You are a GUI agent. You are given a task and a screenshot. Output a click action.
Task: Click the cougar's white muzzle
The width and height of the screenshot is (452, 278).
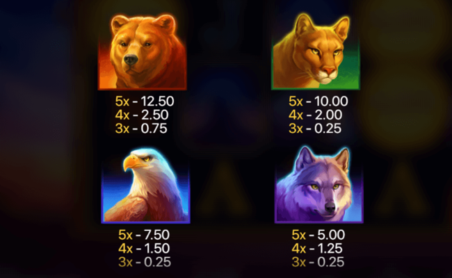(x=328, y=75)
